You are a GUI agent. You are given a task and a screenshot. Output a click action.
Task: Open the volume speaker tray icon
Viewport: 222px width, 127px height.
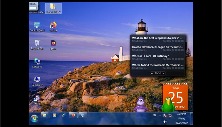(x=165, y=121)
